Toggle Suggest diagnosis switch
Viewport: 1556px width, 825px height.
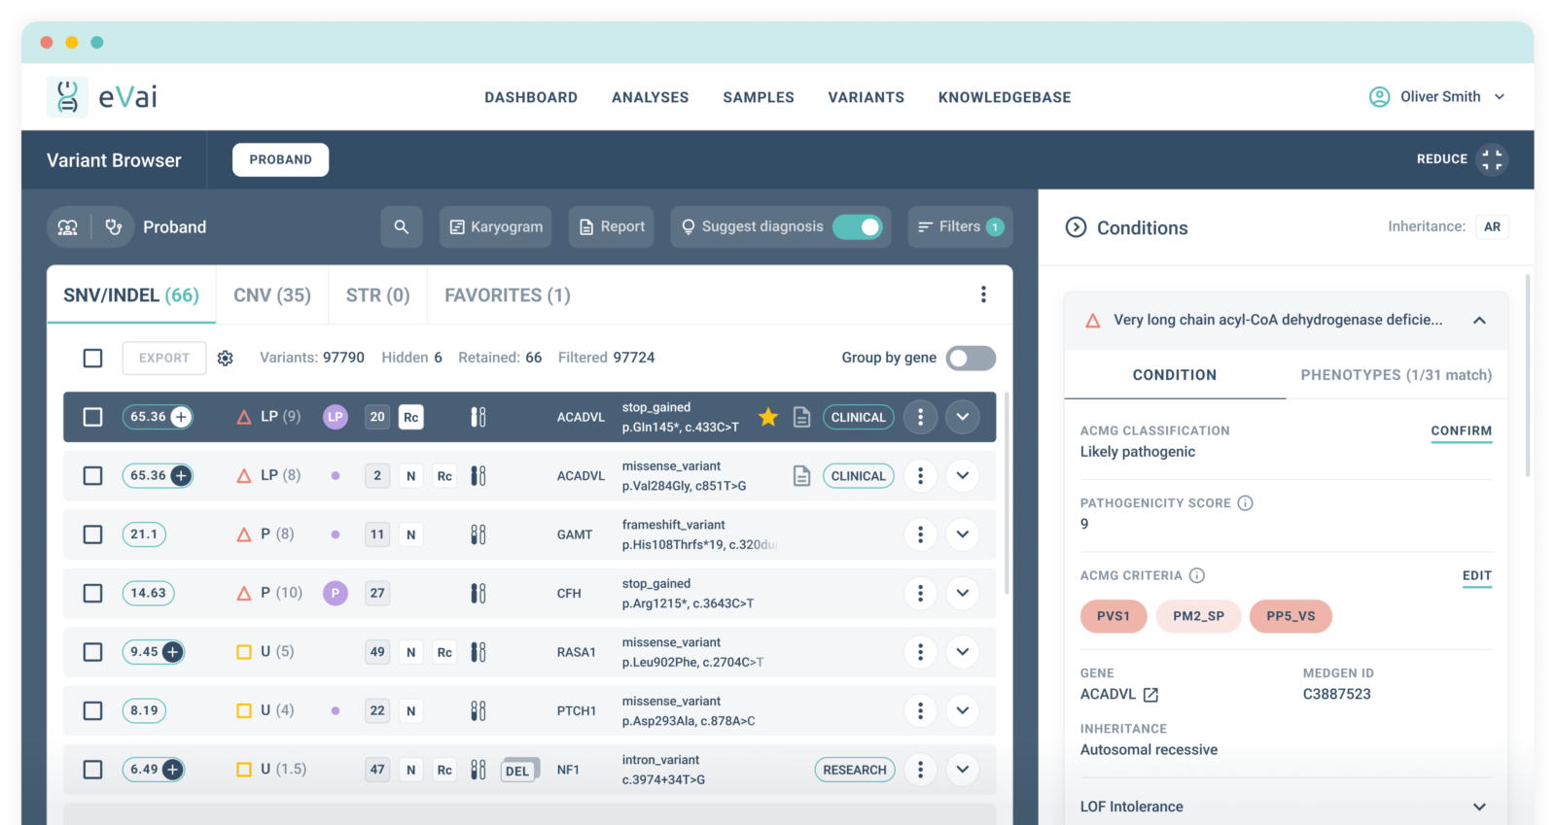(858, 226)
